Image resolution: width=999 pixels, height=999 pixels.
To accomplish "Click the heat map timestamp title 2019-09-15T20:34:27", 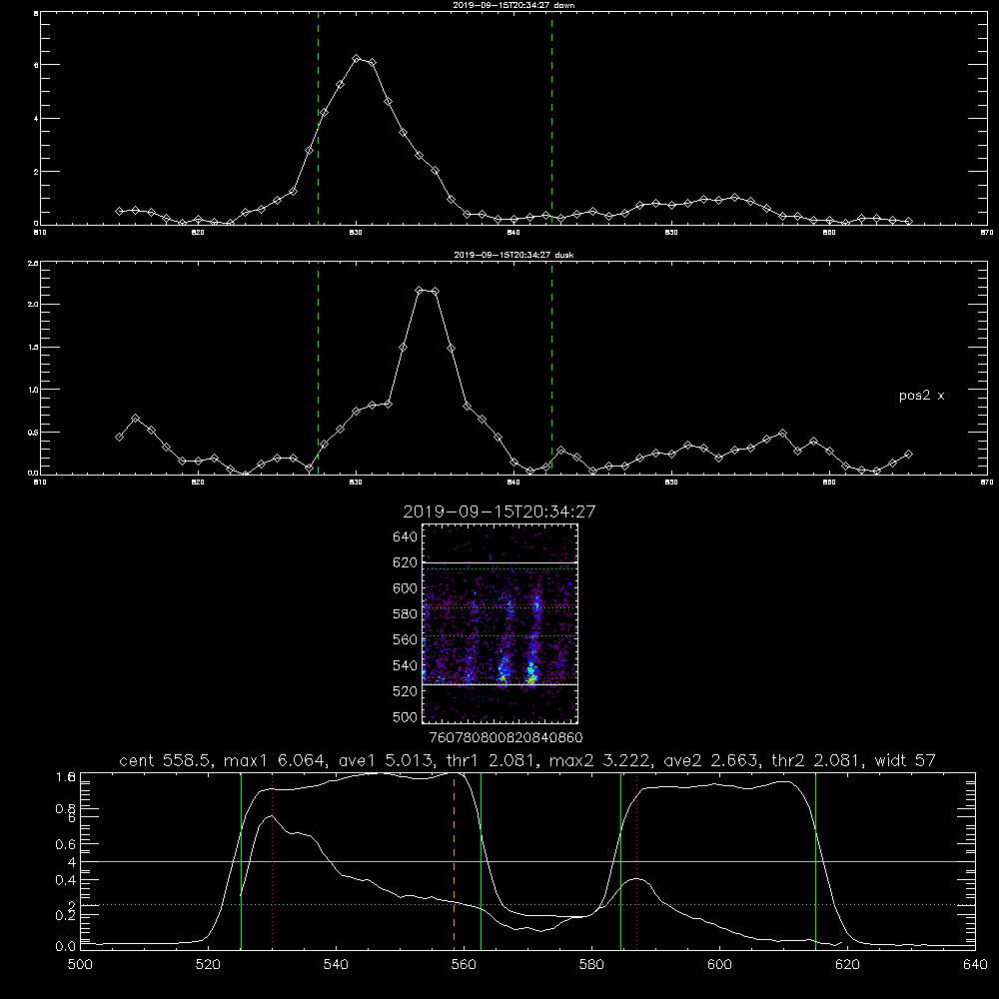I will (499, 511).
